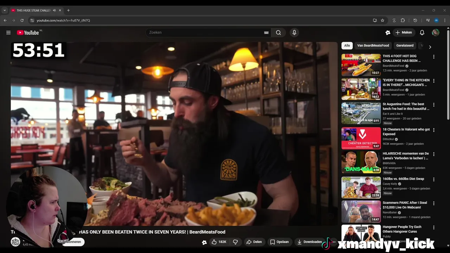Expand the tab search dropdown arrow
The width and height of the screenshot is (450, 253).
pyautogui.click(x=5, y=10)
